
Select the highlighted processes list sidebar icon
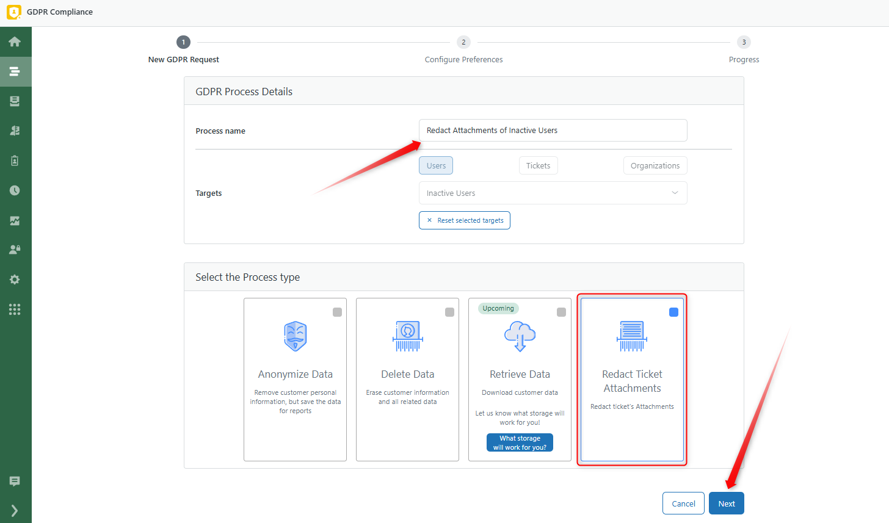tap(15, 71)
